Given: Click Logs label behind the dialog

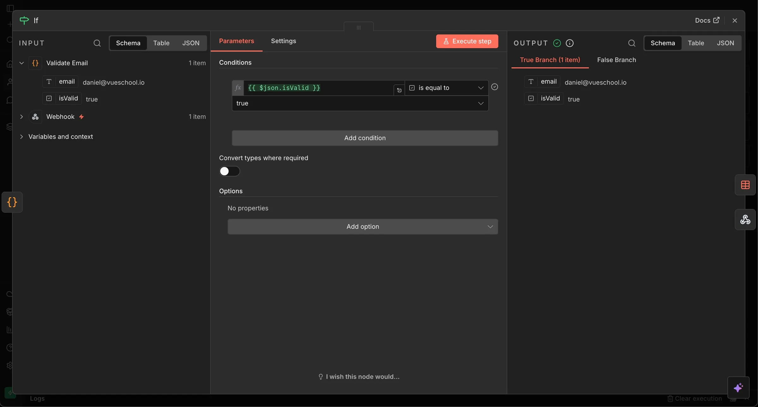Looking at the screenshot, I should (37, 398).
